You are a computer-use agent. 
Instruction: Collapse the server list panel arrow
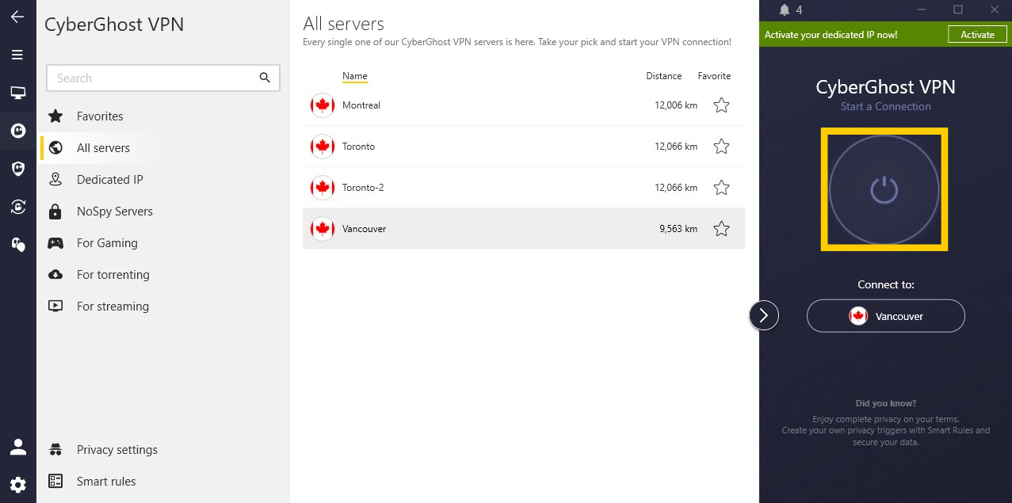[x=764, y=315]
